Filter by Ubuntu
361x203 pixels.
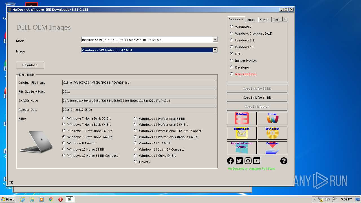coord(142,162)
